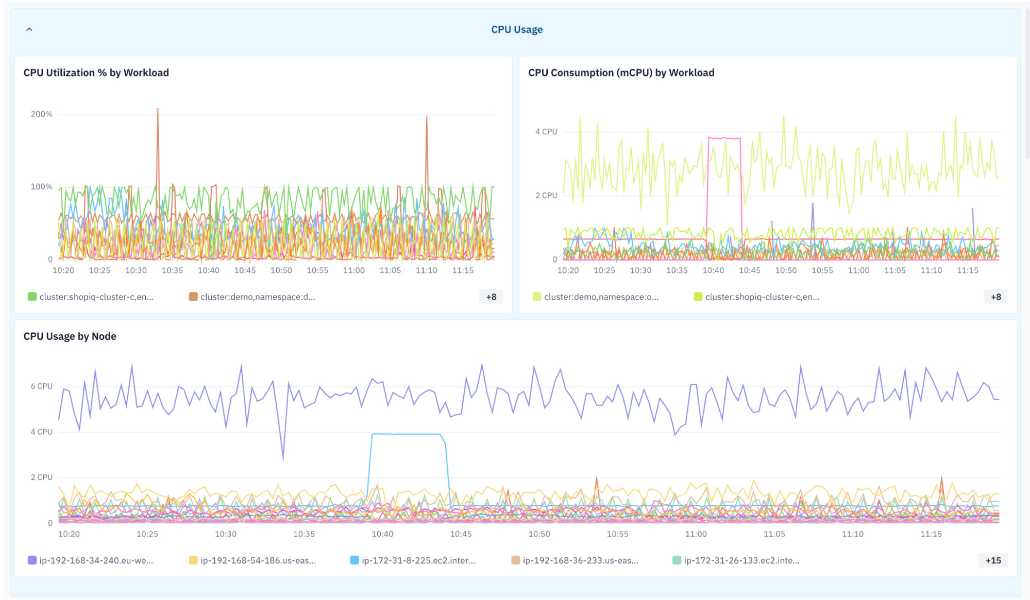Image resolution: width=1030 pixels, height=600 pixels.
Task: Click cluster:demo,namespace:o... legend label
Action: click(x=601, y=297)
